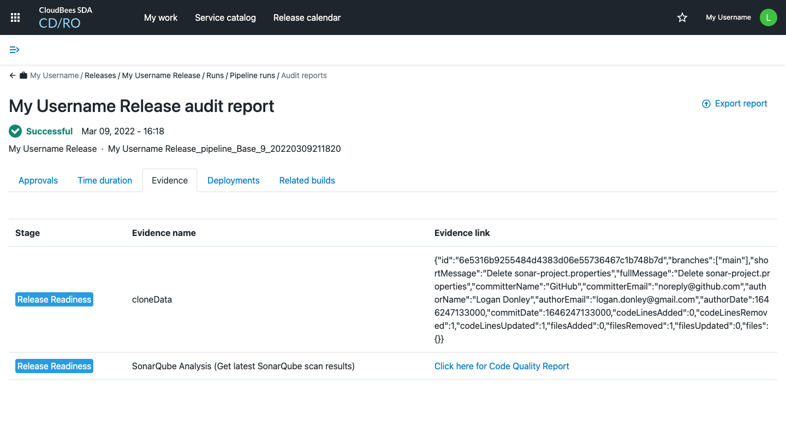Viewport: 786px width, 437px height.
Task: Select the My Username Release breadcrumb
Action: tap(161, 75)
